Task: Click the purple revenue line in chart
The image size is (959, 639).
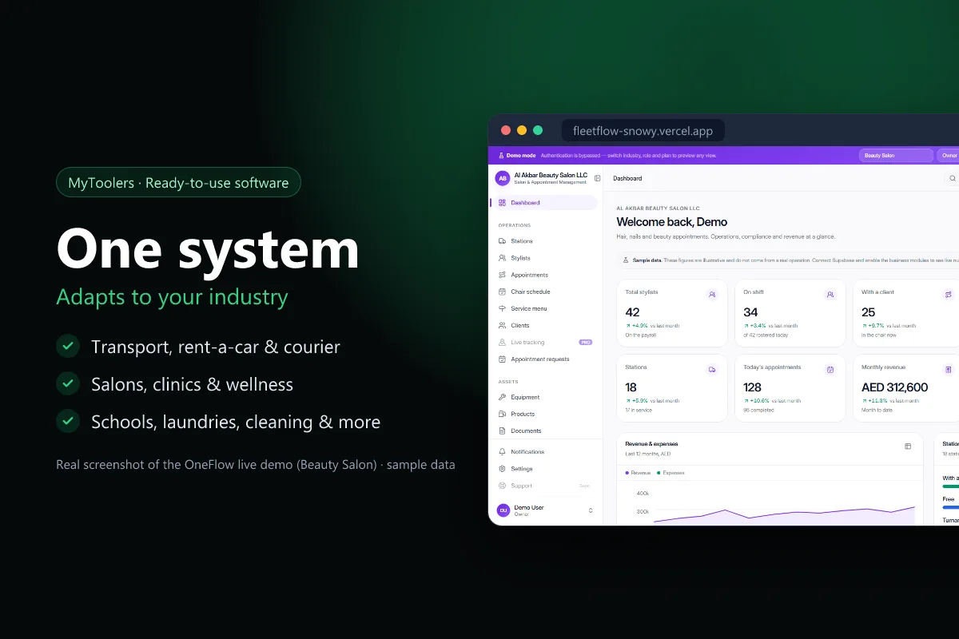Action: pos(783,513)
